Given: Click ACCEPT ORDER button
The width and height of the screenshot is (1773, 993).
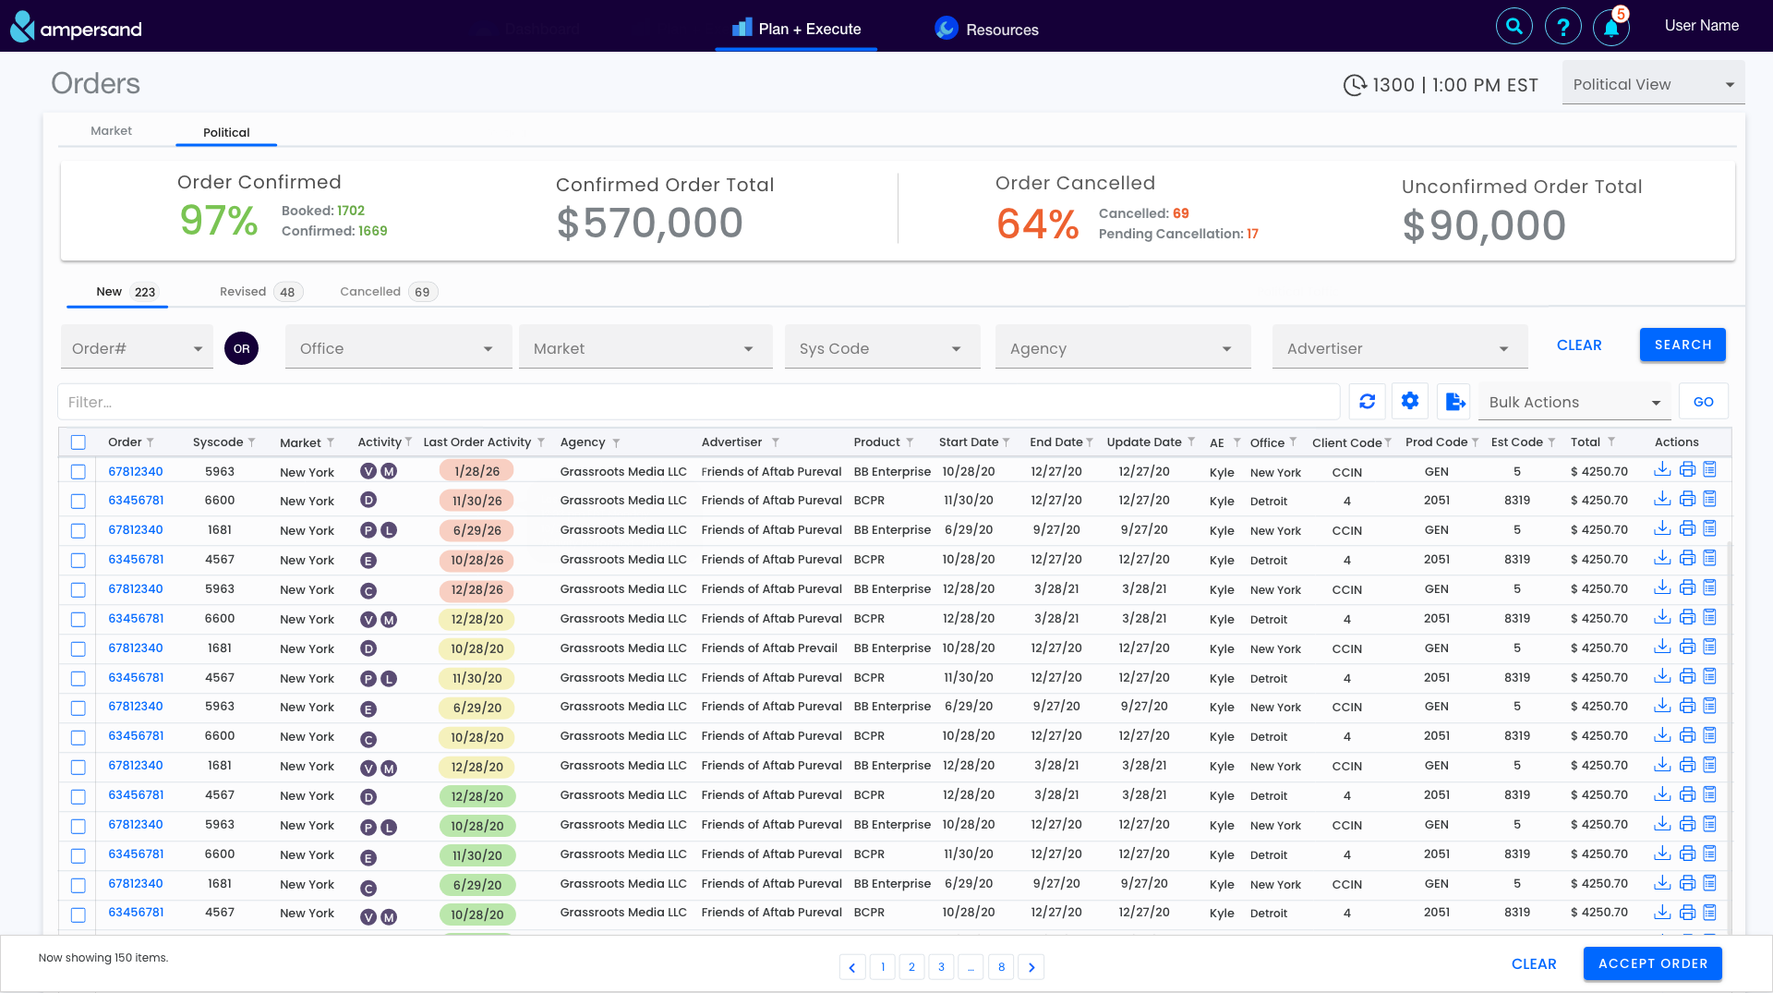Looking at the screenshot, I should (x=1653, y=963).
